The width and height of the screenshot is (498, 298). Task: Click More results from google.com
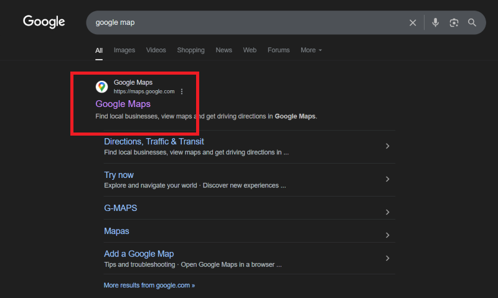(x=149, y=286)
